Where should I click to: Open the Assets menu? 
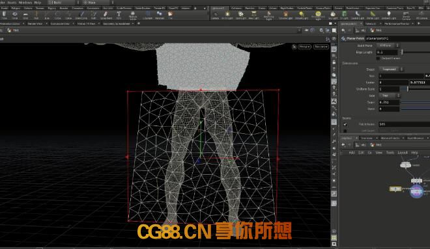click(12, 3)
